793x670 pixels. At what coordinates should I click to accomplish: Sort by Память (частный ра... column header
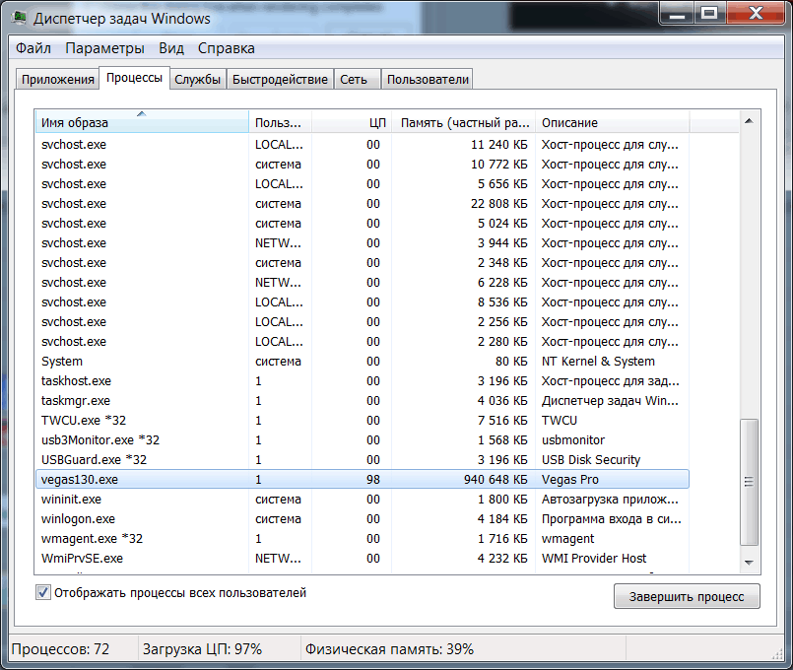[x=464, y=122]
